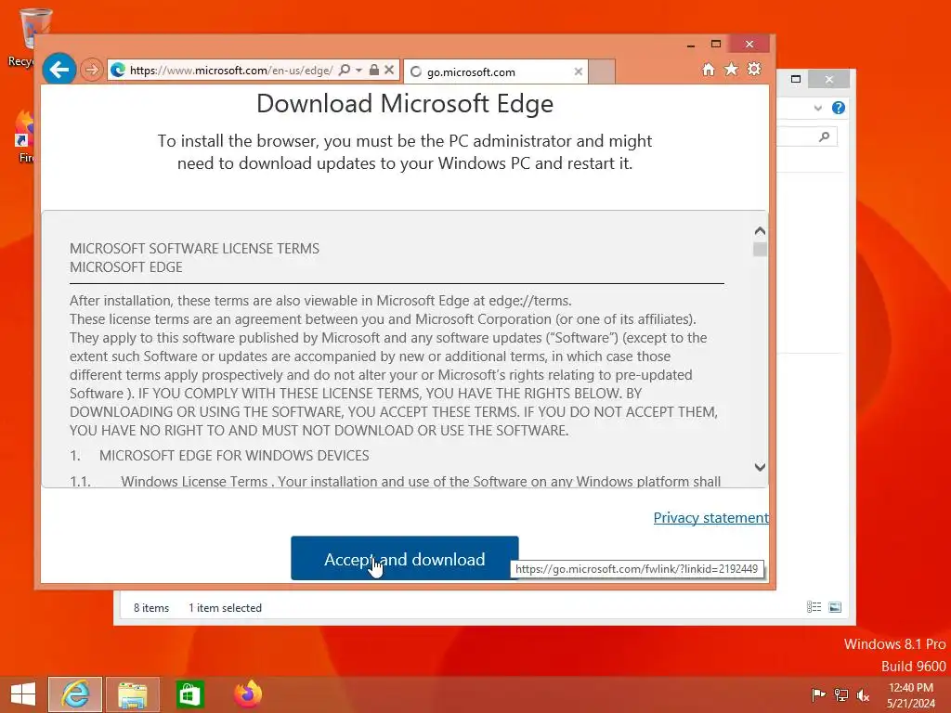Screen dimensions: 951x713
Task: Click the license terms scrollbar thumb
Action: click(760, 249)
